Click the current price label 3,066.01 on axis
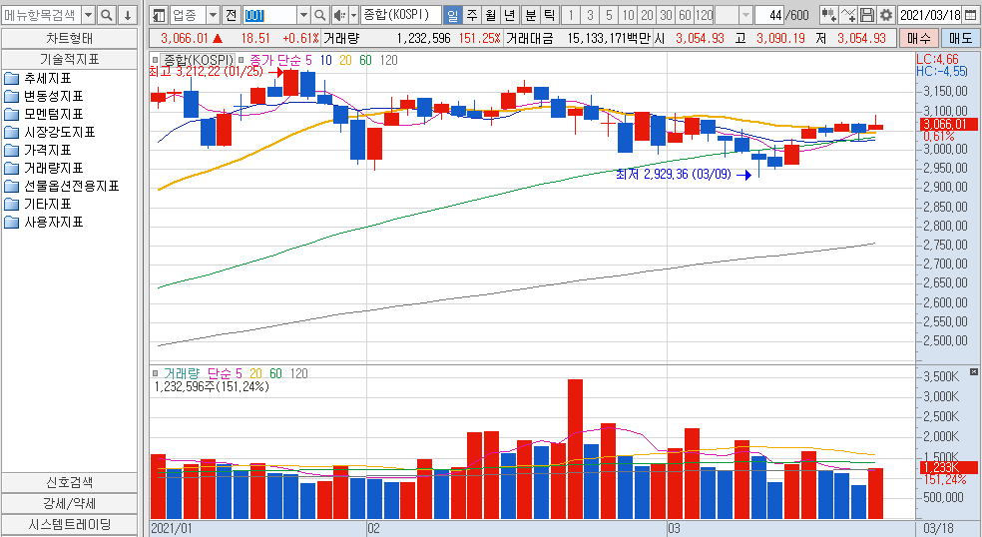The width and height of the screenshot is (982, 537). (949, 124)
